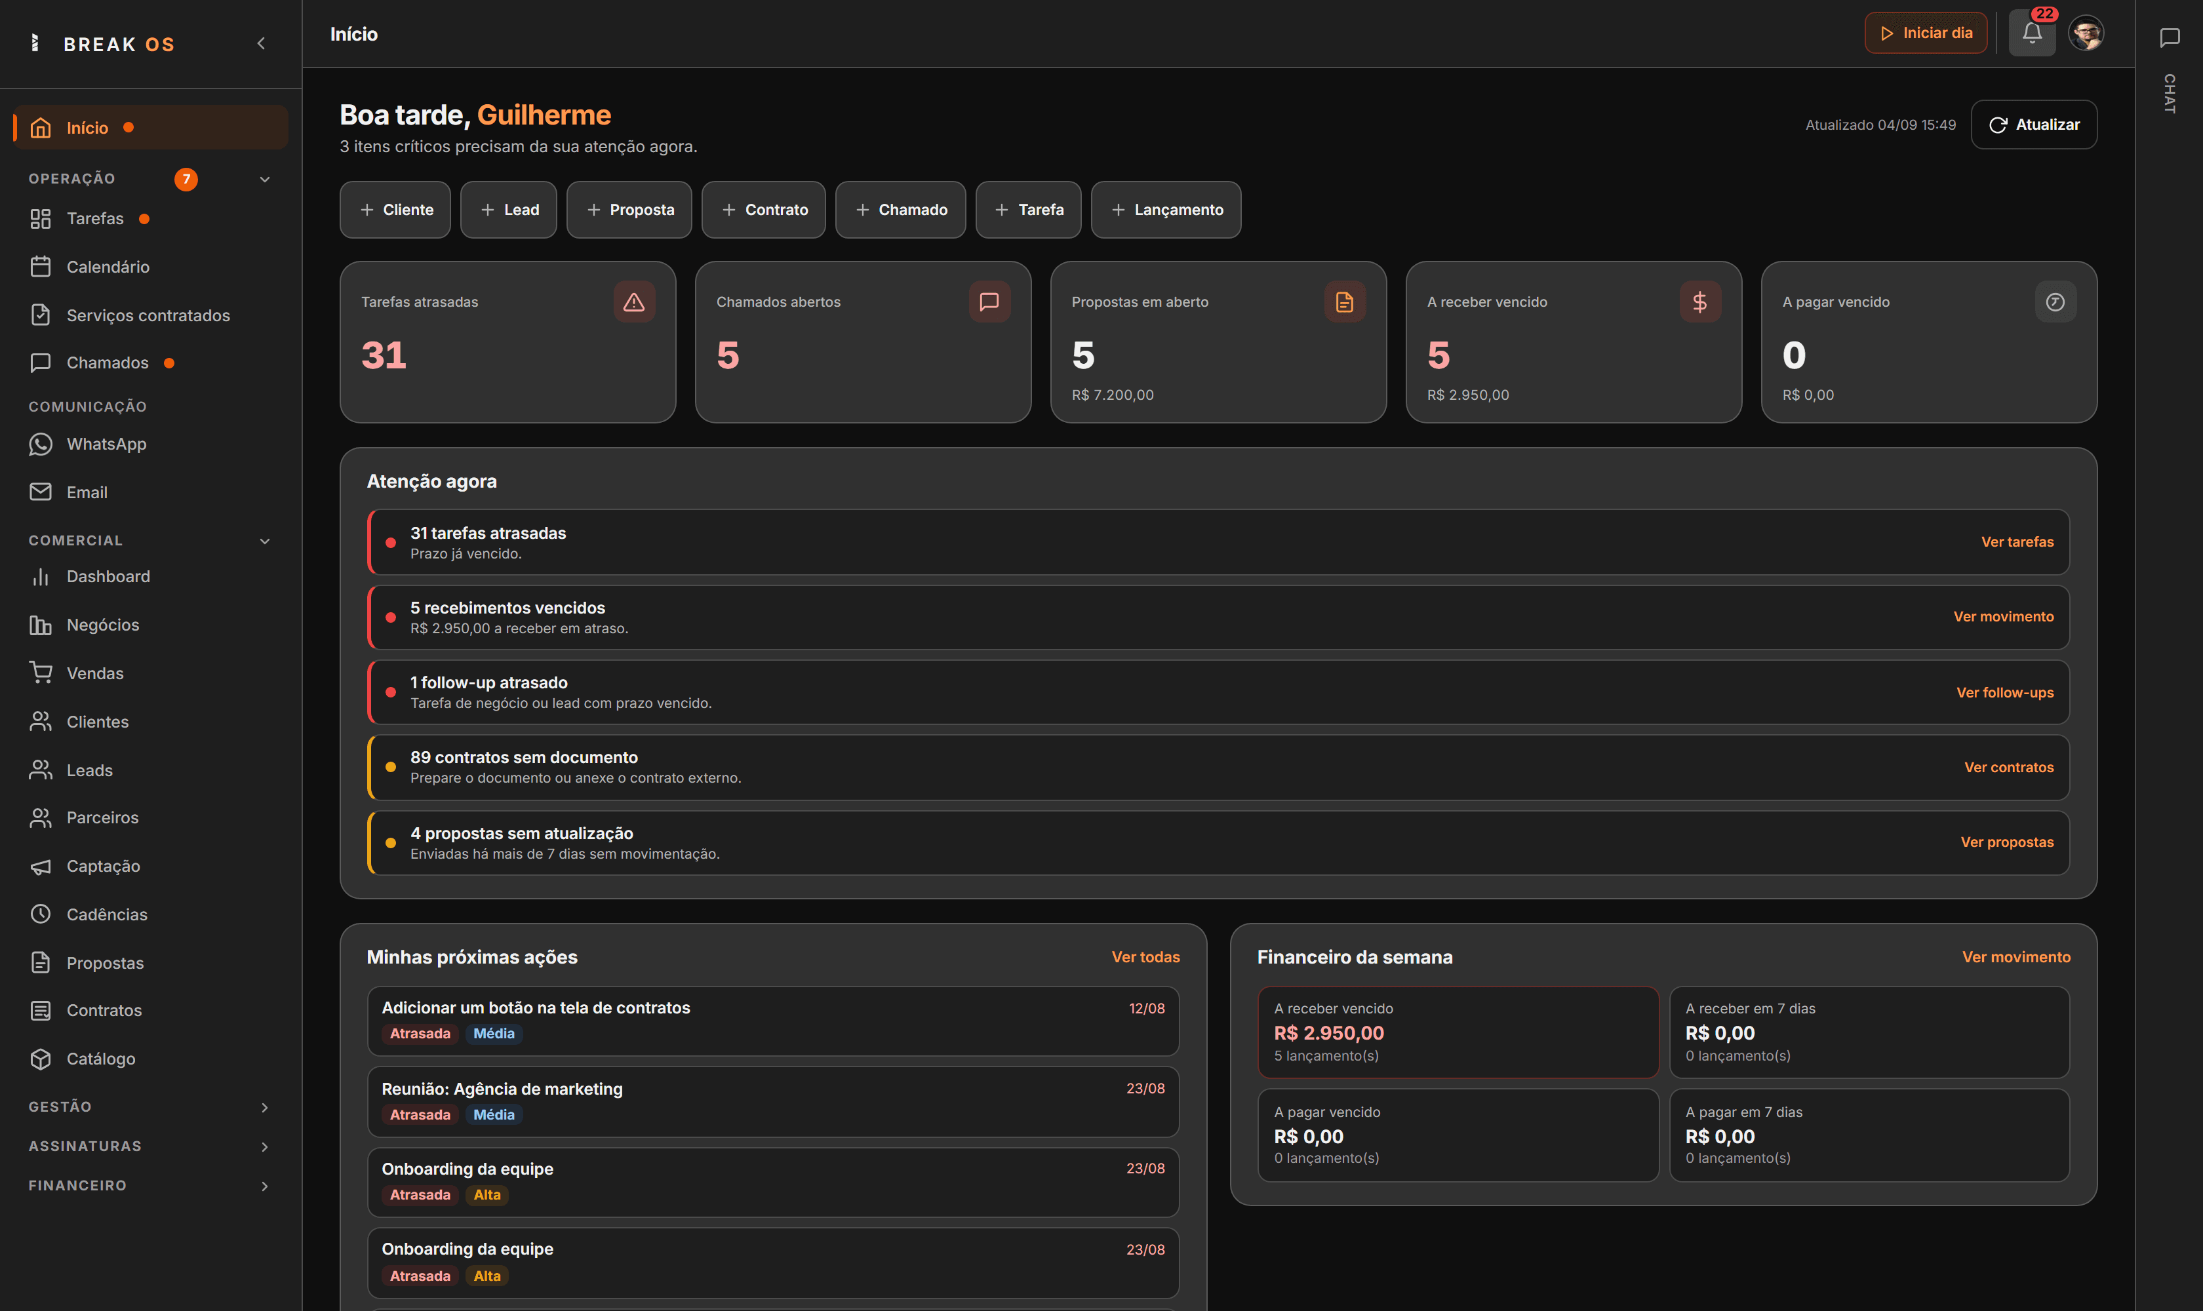Image resolution: width=2203 pixels, height=1311 pixels.
Task: Open Dashboard menu item
Action: [150, 576]
